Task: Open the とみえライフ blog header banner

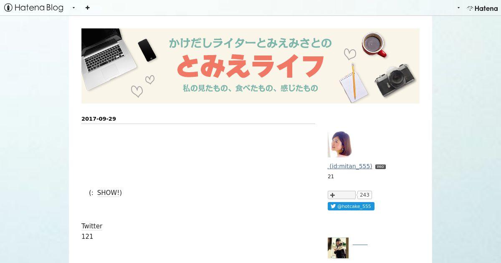Action: point(250,66)
